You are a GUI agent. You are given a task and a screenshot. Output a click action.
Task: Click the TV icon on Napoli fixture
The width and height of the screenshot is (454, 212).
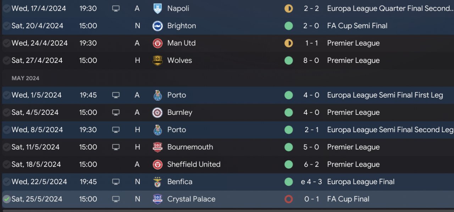click(116, 8)
